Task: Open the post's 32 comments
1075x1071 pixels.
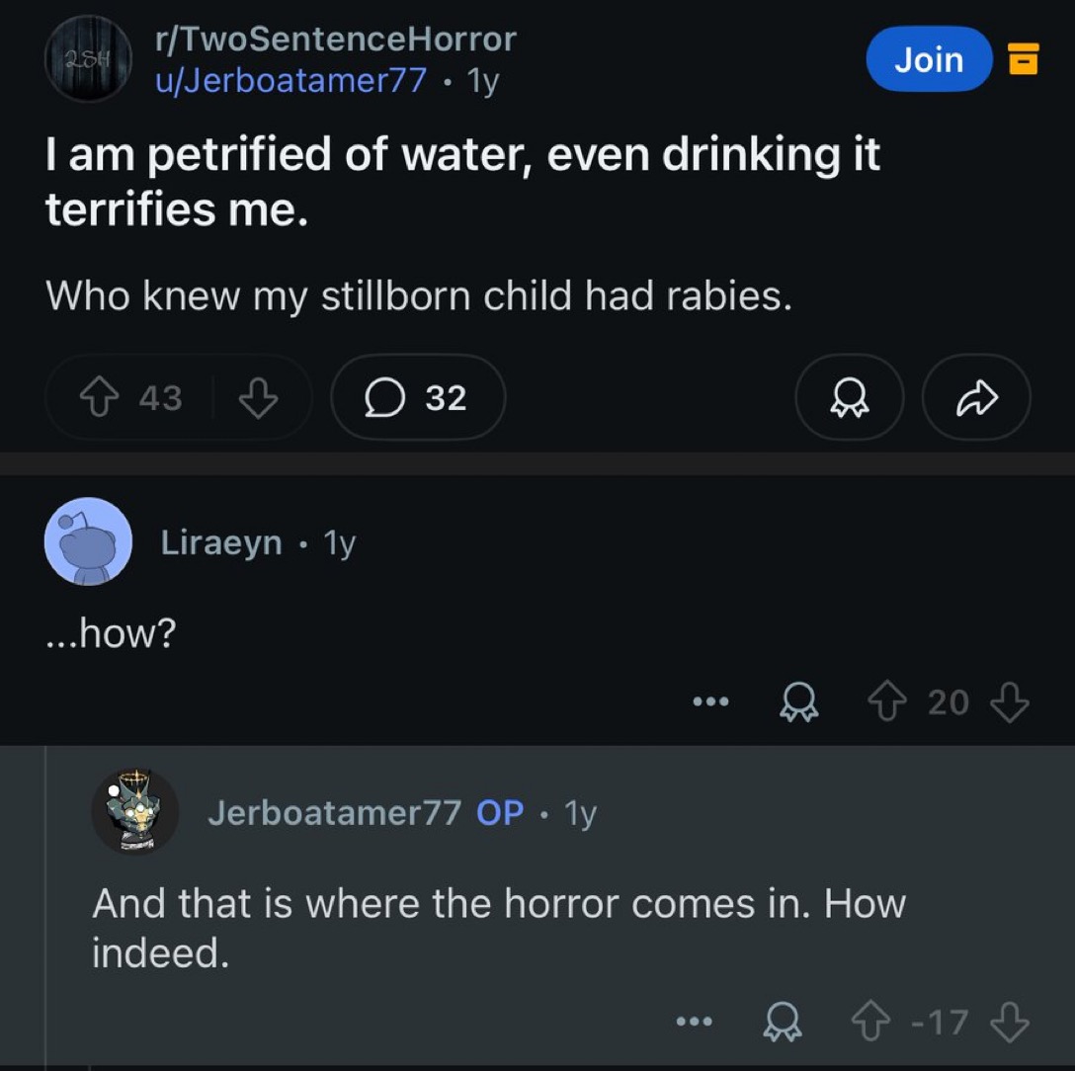Action: pyautogui.click(x=418, y=397)
